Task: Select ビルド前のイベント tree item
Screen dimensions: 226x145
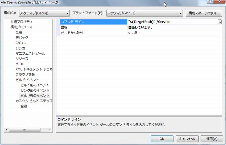Action: pos(35,85)
